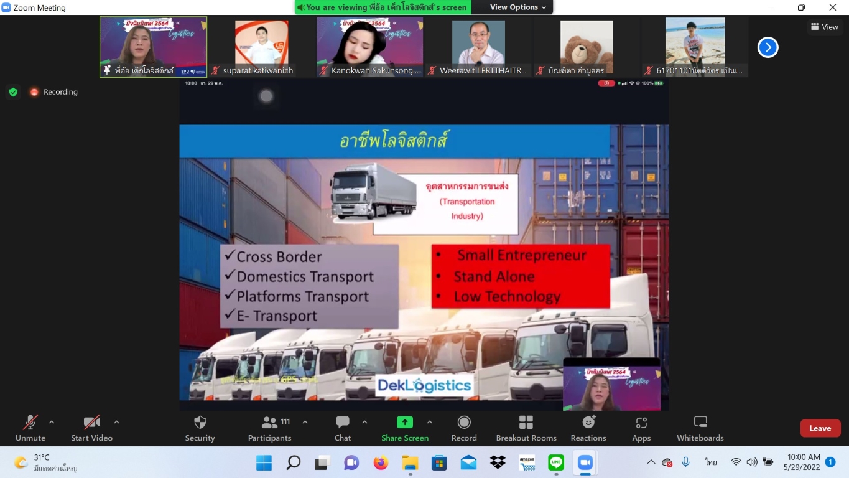
Task: Open the Teams Chat taskbar icon
Action: [351, 462]
